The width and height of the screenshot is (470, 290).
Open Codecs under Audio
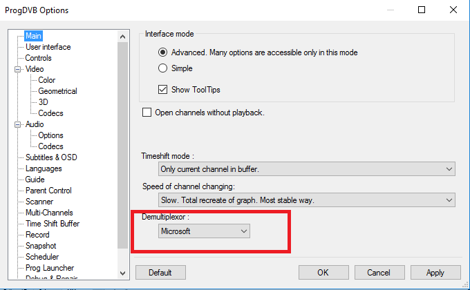[50, 146]
